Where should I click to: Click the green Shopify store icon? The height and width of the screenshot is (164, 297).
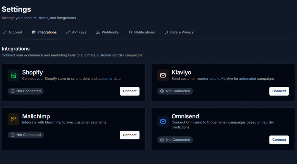13,75
